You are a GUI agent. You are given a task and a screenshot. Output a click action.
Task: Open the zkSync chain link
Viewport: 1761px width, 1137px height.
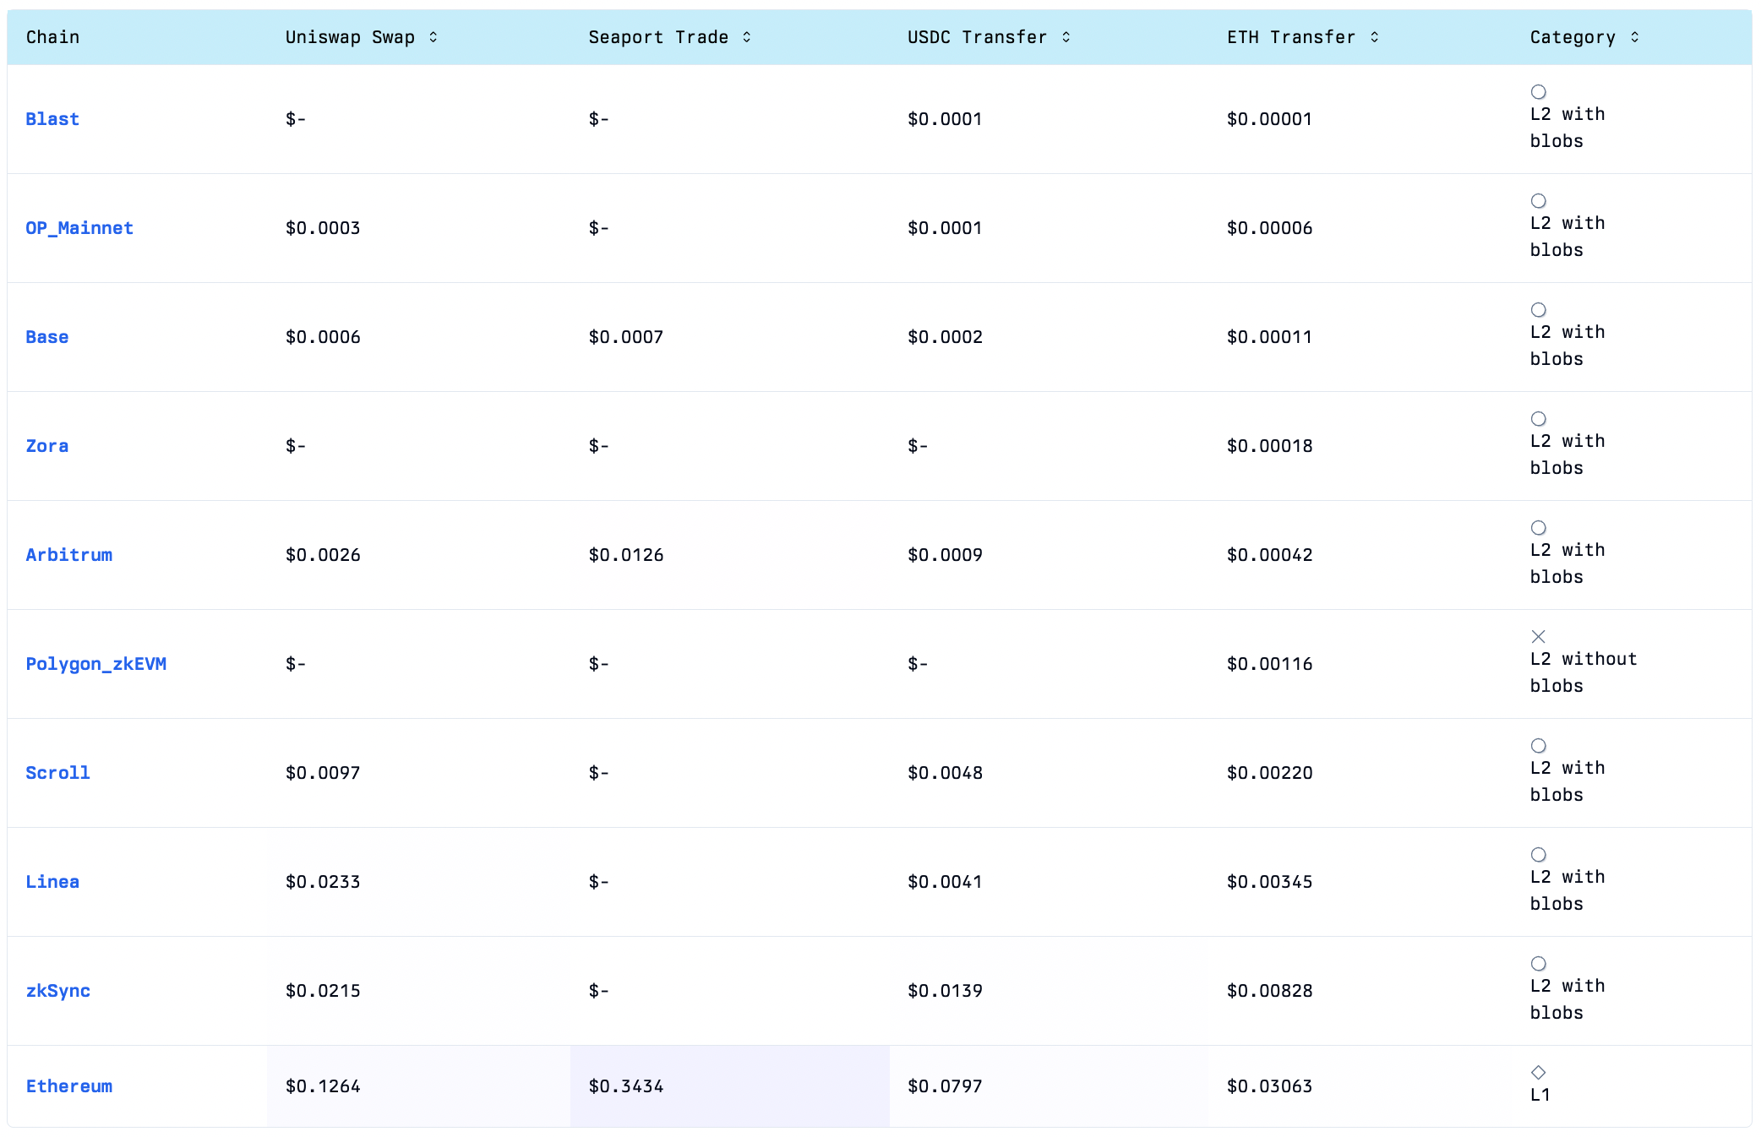click(57, 991)
